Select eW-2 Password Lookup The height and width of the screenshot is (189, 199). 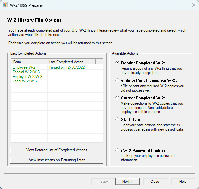coord(117,151)
